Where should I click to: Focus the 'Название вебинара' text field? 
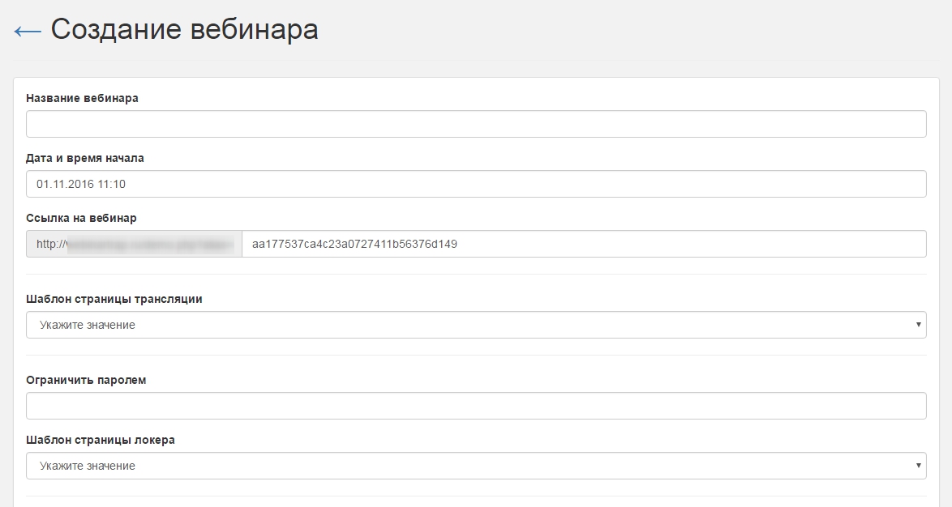click(x=476, y=124)
